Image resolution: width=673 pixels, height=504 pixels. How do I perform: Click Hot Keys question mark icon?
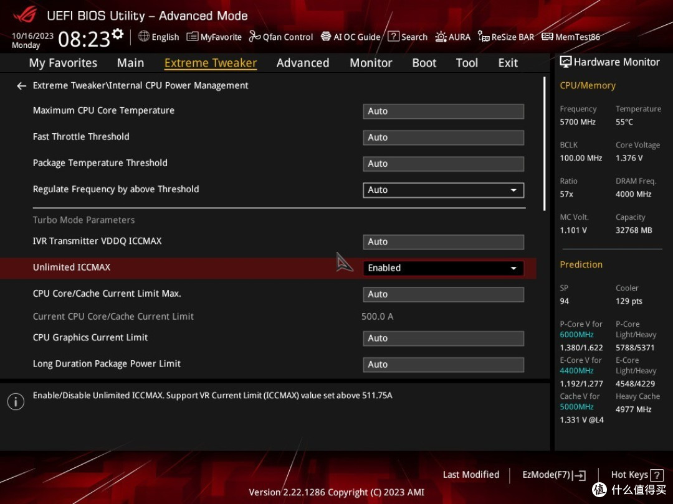(x=657, y=475)
